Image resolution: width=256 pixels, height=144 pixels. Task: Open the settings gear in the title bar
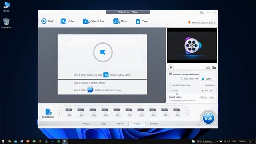click(x=202, y=12)
